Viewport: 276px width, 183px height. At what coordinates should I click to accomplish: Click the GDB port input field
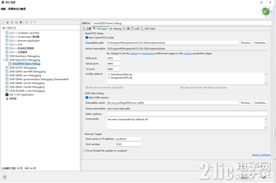[113, 58]
